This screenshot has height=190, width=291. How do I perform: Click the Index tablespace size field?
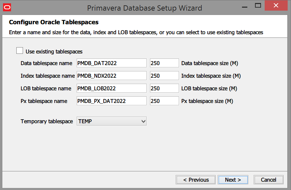pyautogui.click(x=164, y=76)
